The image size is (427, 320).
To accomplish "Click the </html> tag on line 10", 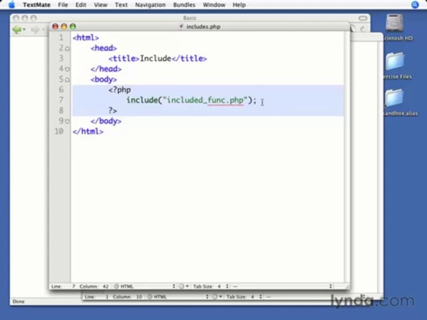I will [88, 132].
